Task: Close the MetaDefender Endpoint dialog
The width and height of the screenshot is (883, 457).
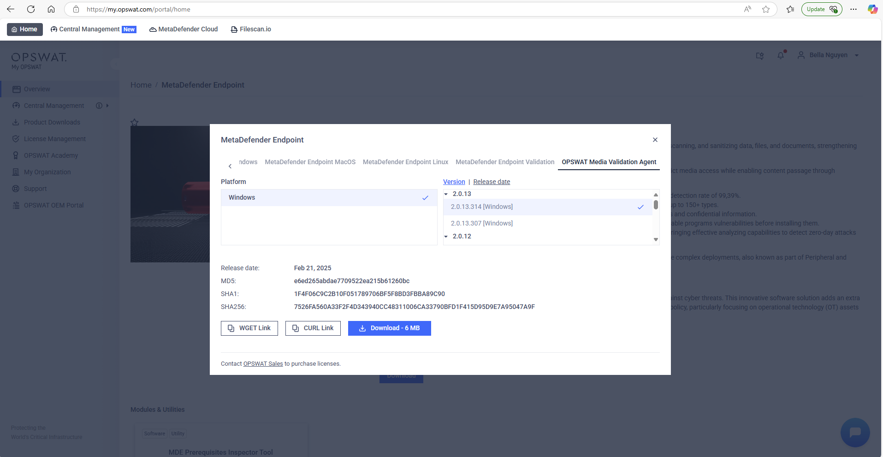Action: (655, 140)
